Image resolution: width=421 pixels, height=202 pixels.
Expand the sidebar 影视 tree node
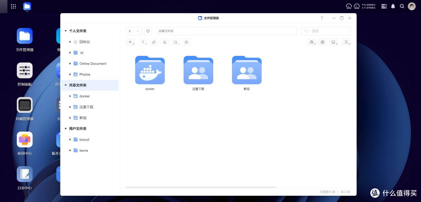click(70, 118)
